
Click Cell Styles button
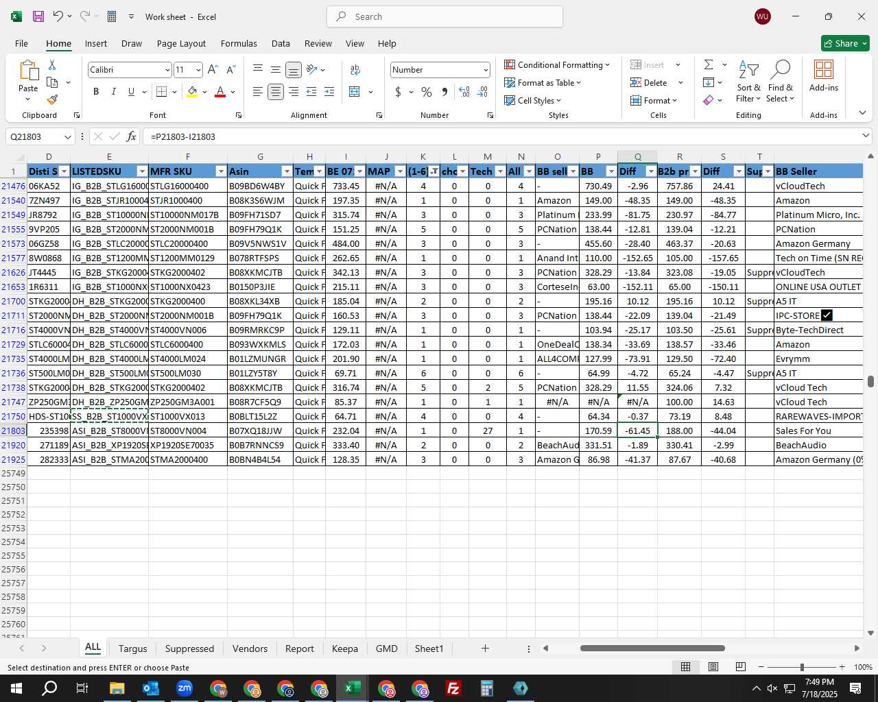point(533,100)
